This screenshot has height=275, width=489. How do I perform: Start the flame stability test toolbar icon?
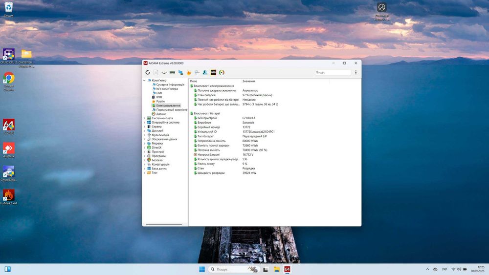pyautogui.click(x=189, y=72)
